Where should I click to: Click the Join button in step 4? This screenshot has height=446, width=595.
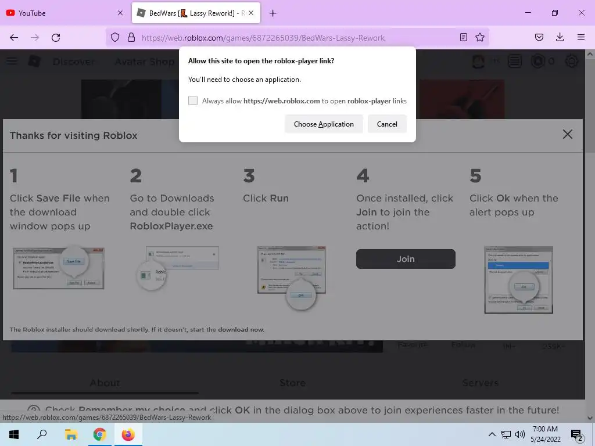coord(406,259)
